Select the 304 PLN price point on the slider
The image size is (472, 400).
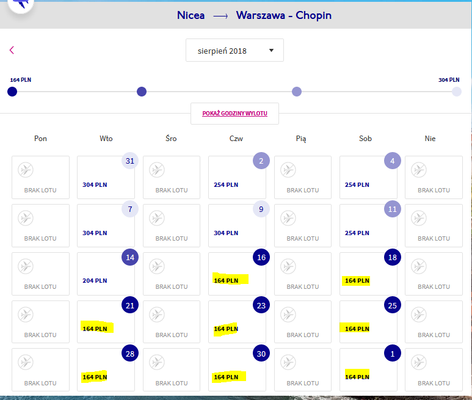(456, 92)
